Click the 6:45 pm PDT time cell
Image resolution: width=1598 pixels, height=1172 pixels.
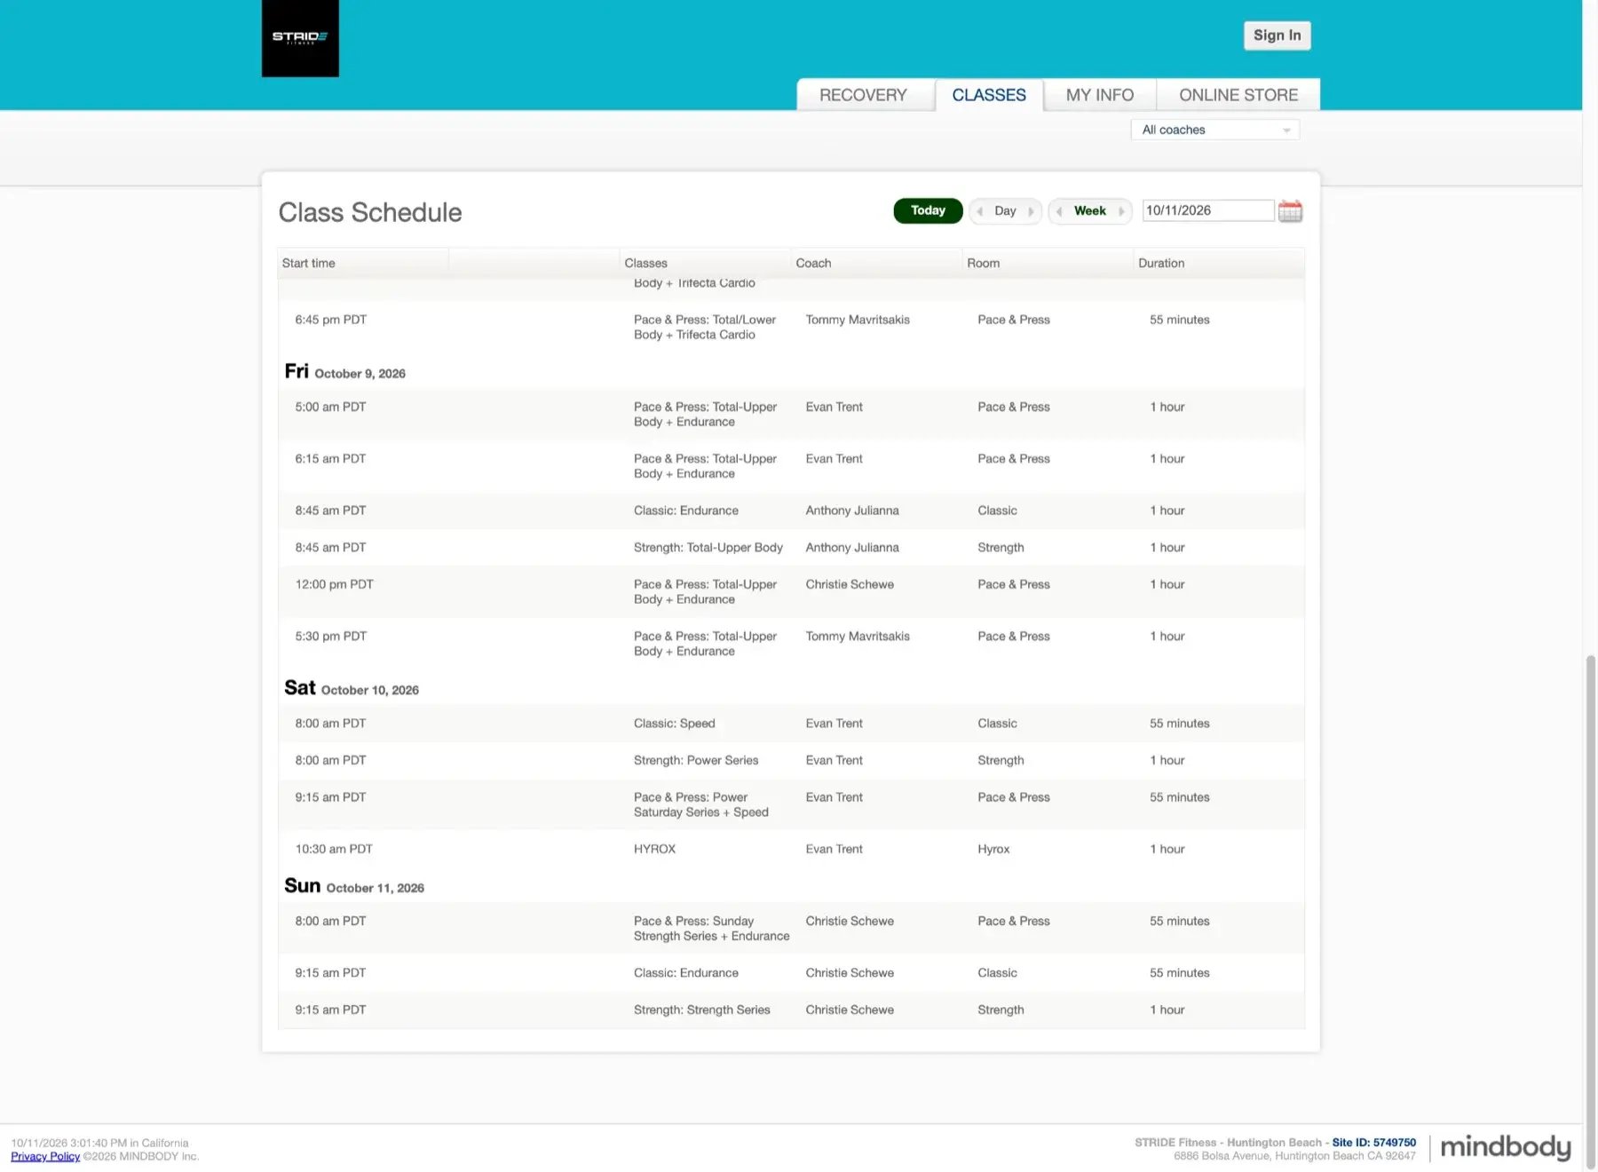pyautogui.click(x=330, y=320)
